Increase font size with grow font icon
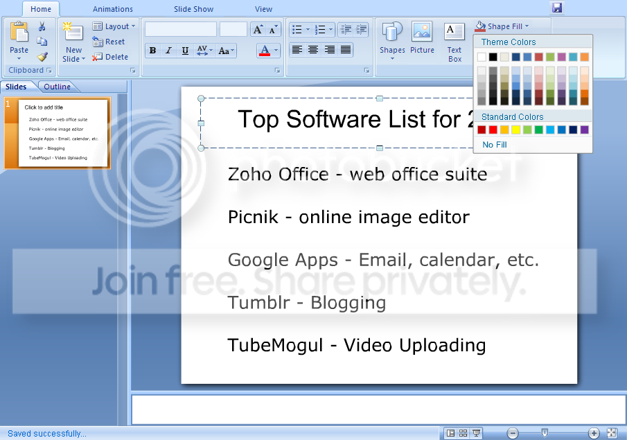This screenshot has width=627, height=440. pos(257,29)
